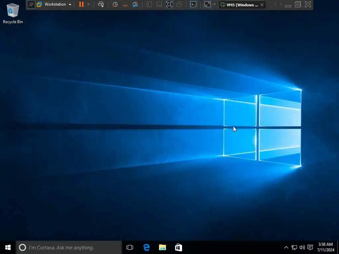Toggle full screen mode icon
339x254 pixels.
coord(169,5)
